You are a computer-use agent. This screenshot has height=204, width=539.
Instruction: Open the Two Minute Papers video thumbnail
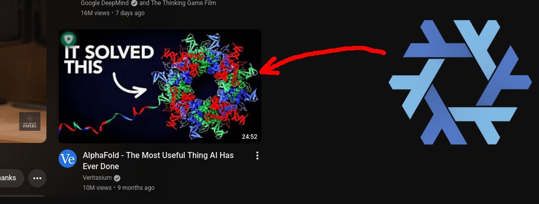coord(23,71)
